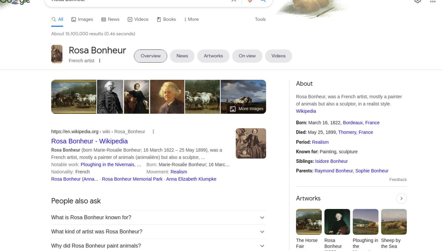
Task: Open the Google apps grid icon
Action: pyautogui.click(x=433, y=1)
